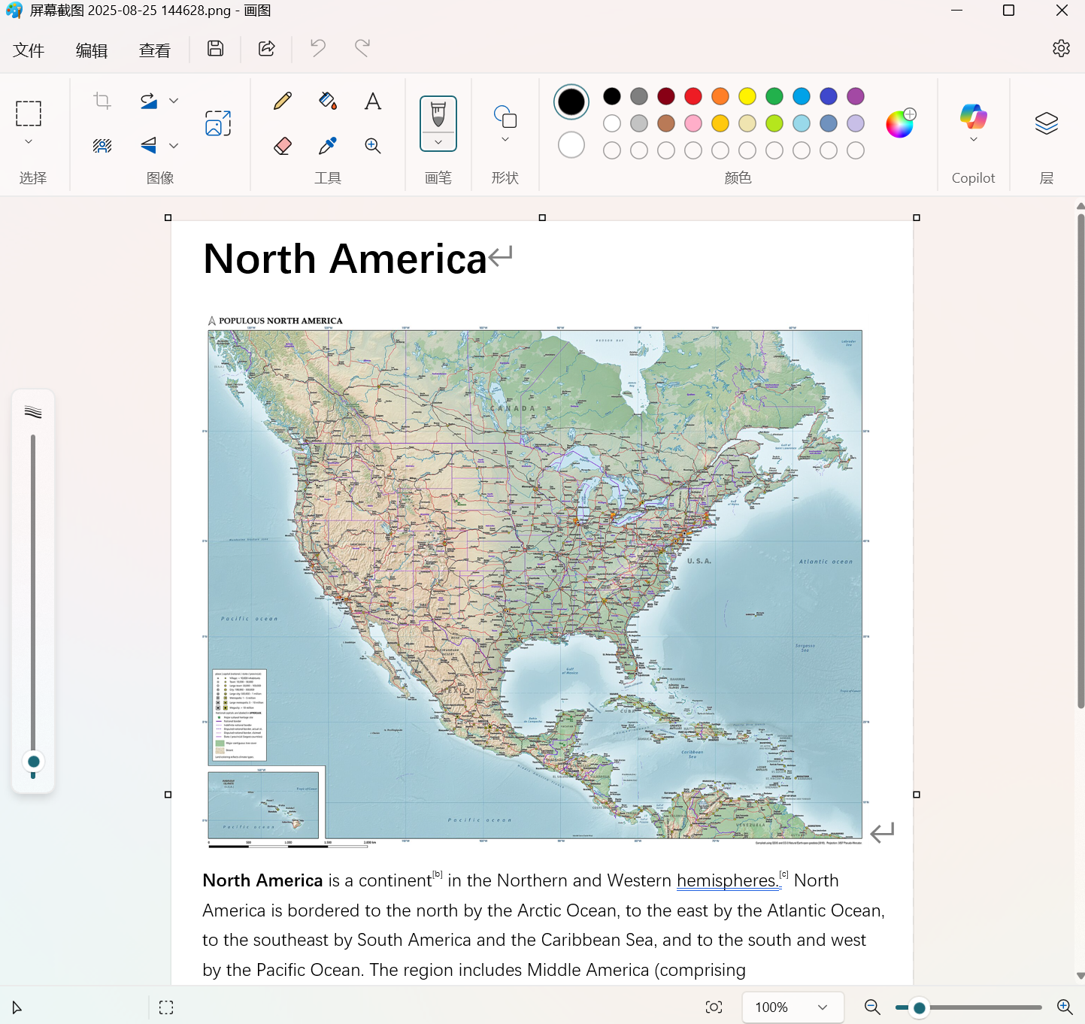Open the 文件 menu
Screen dimensions: 1085x1024
29,50
